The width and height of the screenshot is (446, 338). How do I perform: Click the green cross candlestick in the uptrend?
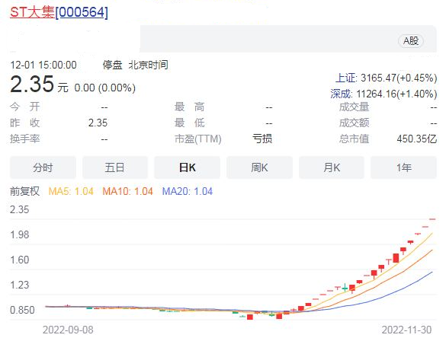click(345, 288)
